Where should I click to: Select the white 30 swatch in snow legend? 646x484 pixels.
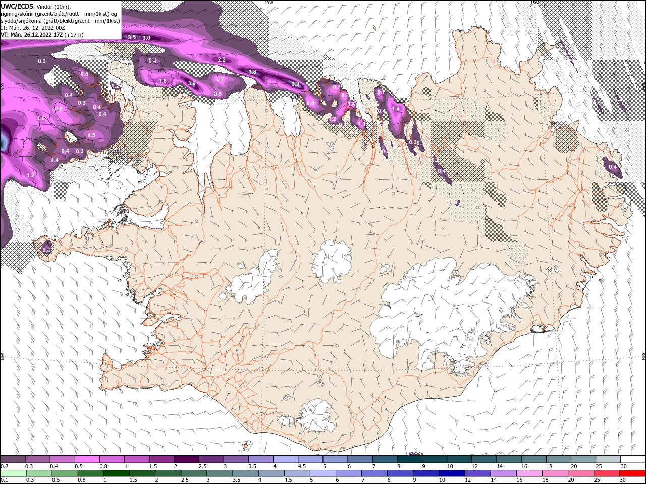pos(633,459)
